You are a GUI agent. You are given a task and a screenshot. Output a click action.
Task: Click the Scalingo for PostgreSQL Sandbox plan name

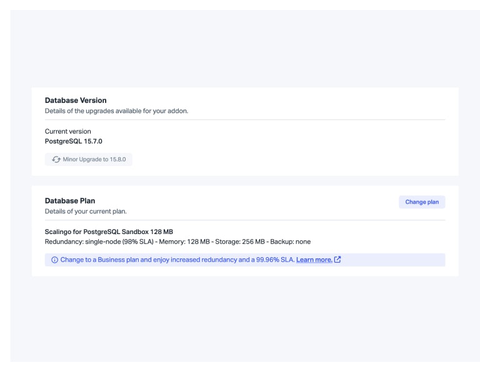109,232
